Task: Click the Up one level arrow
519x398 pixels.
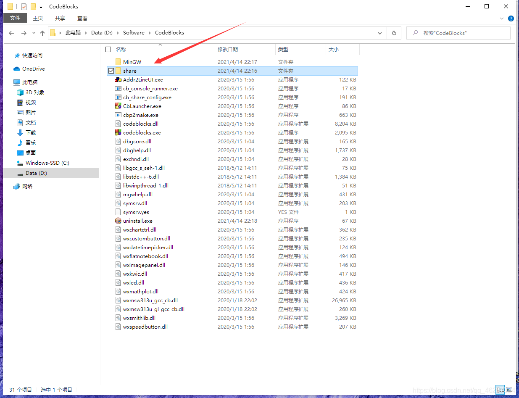Action: (42, 33)
